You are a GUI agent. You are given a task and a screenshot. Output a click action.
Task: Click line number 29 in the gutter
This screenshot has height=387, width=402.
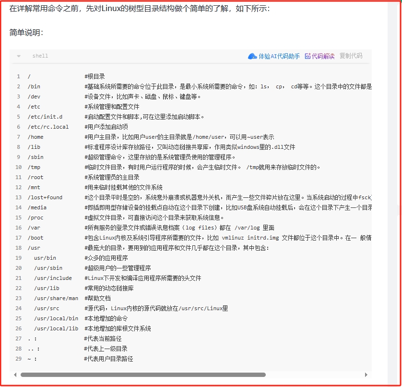click(x=18, y=359)
